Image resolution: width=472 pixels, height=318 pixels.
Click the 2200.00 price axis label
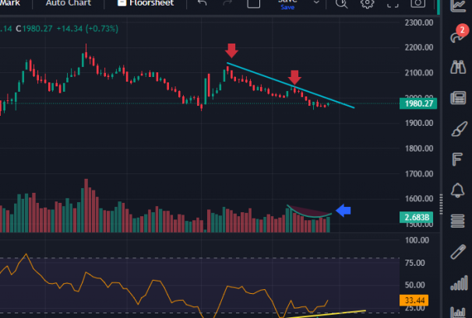tap(419, 47)
